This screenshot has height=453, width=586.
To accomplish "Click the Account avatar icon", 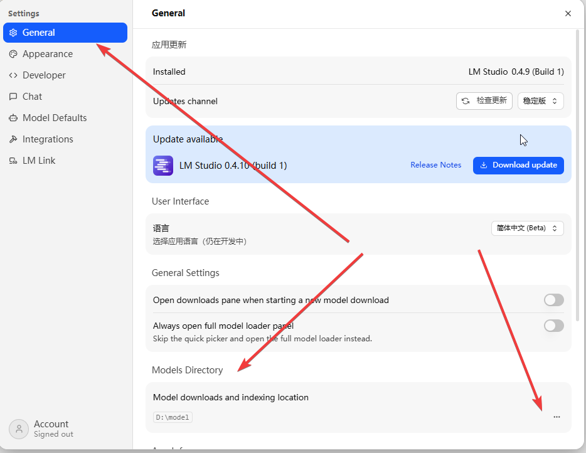I will coord(19,429).
